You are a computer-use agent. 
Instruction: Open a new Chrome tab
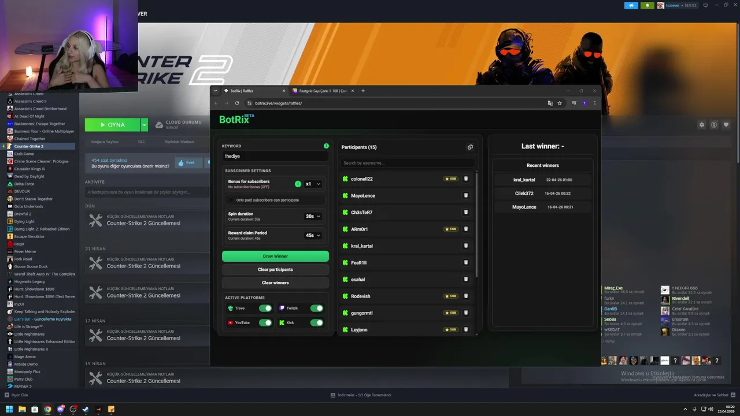click(363, 91)
